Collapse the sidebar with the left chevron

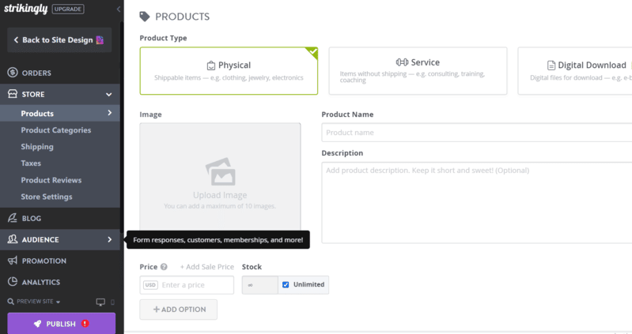point(119,9)
